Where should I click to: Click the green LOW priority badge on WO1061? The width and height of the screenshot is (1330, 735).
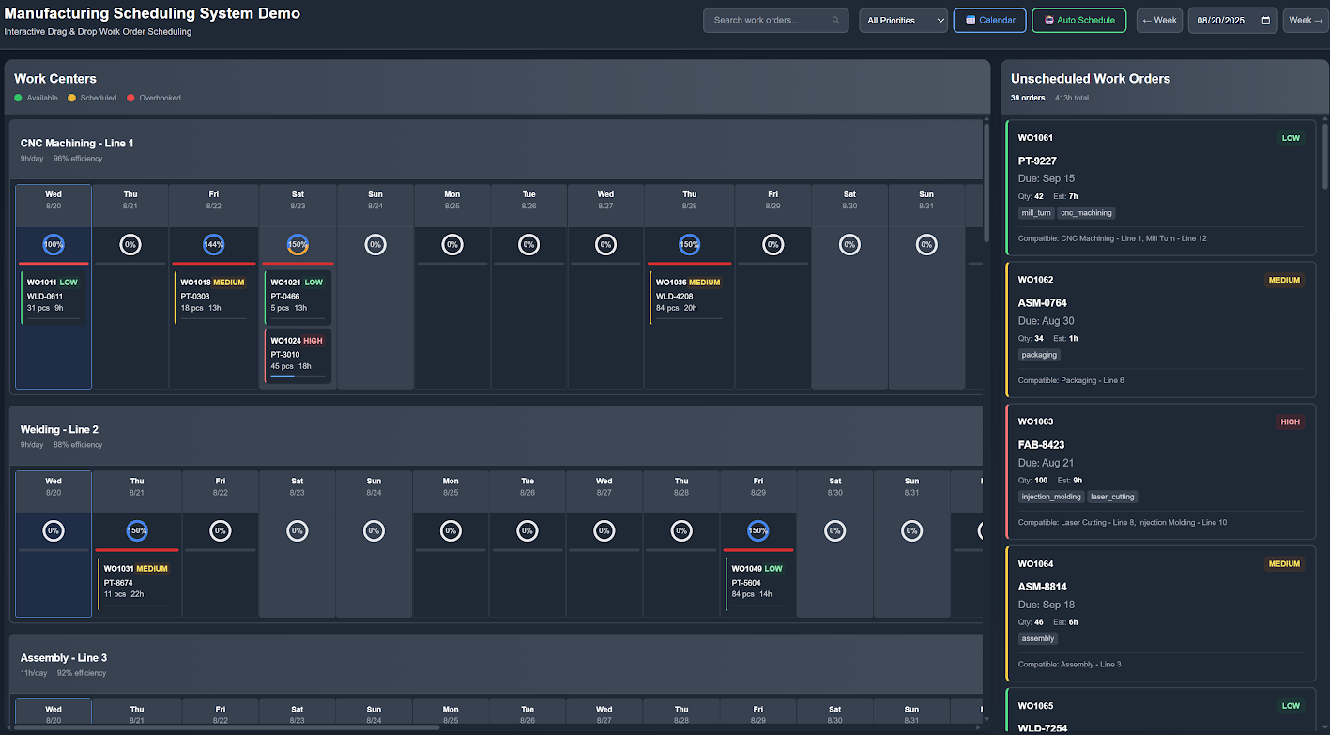(1291, 137)
